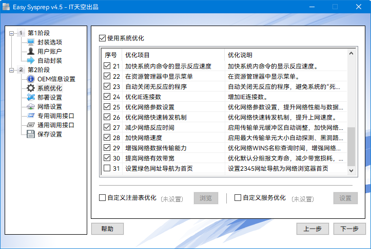Click the list scrollbar down arrow

351,170
